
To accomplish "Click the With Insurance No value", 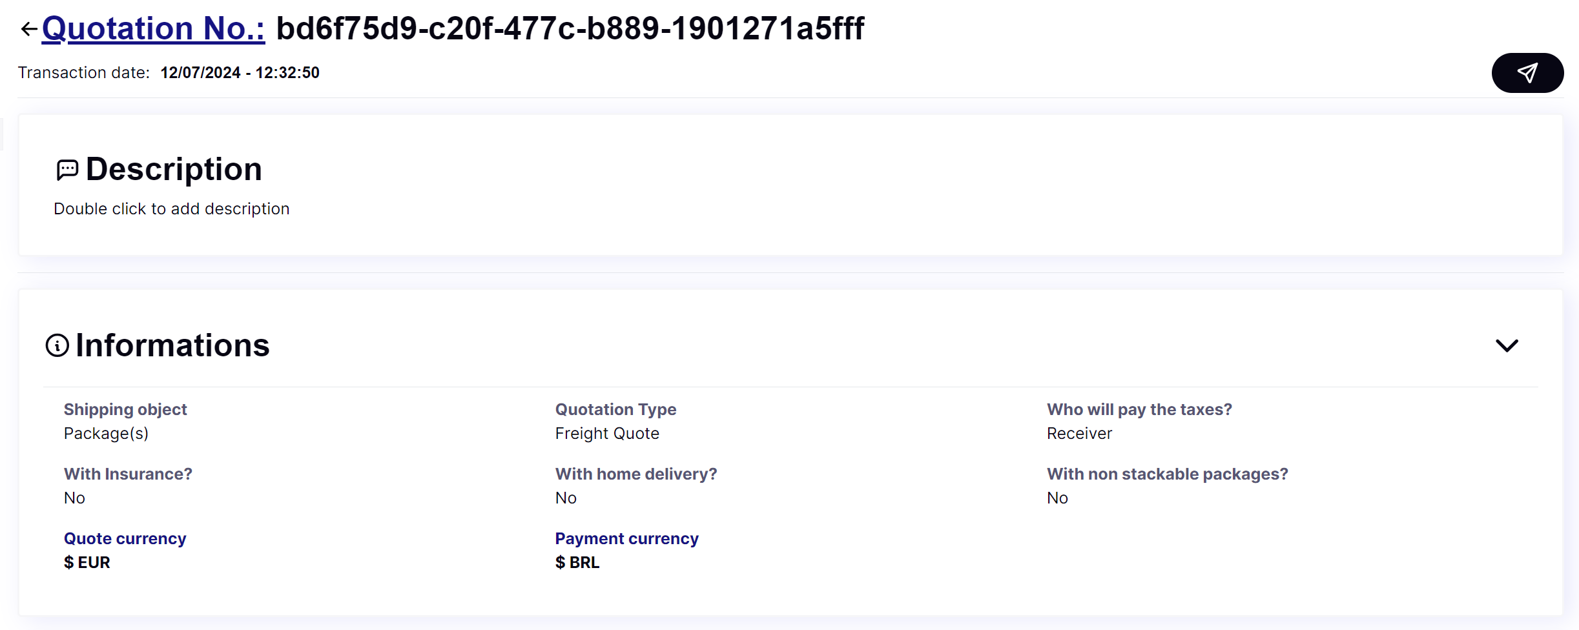I will pyautogui.click(x=74, y=498).
